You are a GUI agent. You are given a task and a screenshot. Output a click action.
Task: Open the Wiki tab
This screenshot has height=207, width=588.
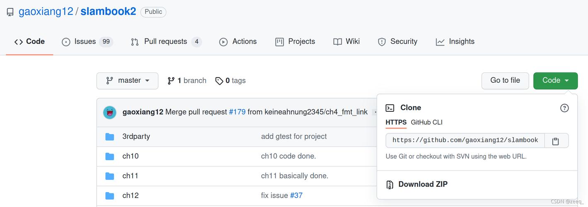point(346,41)
